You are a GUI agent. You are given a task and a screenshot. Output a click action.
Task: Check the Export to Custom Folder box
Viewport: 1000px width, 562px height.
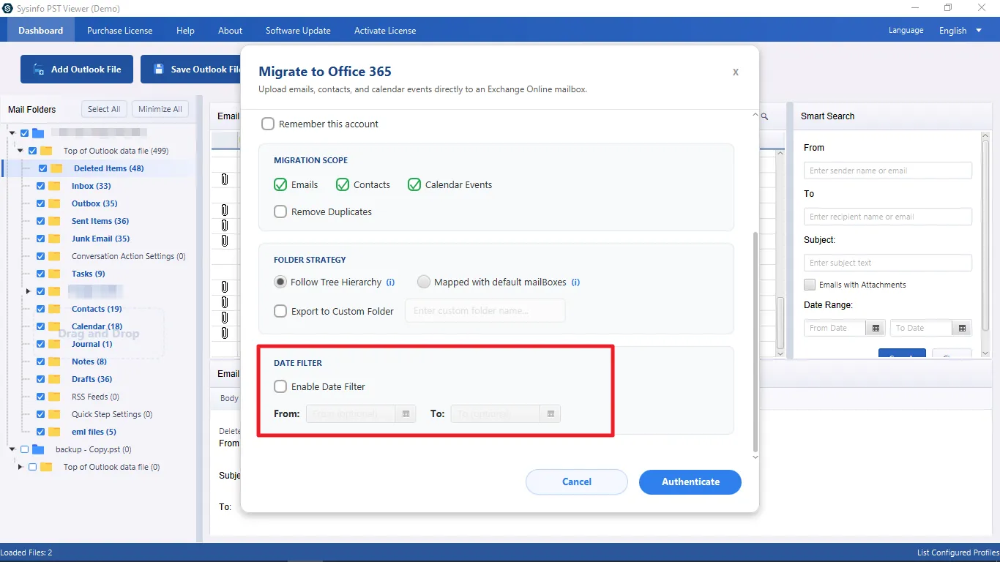click(x=280, y=311)
